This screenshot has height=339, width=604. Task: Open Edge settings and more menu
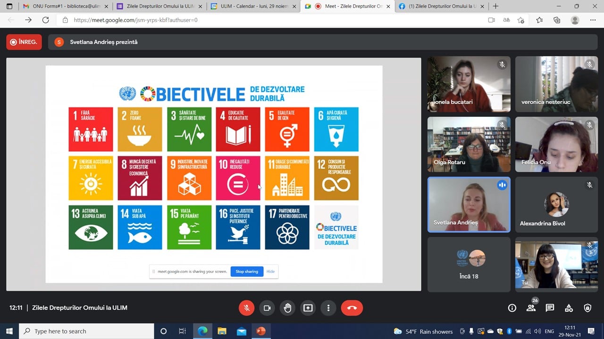[593, 20]
